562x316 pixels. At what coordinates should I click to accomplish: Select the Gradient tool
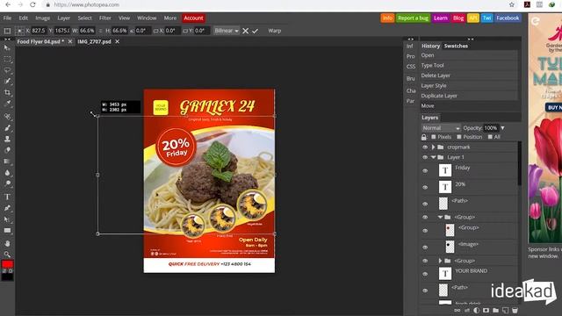coord(7,162)
